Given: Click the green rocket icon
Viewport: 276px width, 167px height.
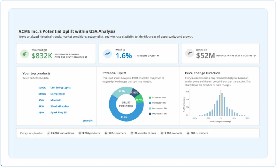Looking at the screenshot, I should tap(25, 54).
